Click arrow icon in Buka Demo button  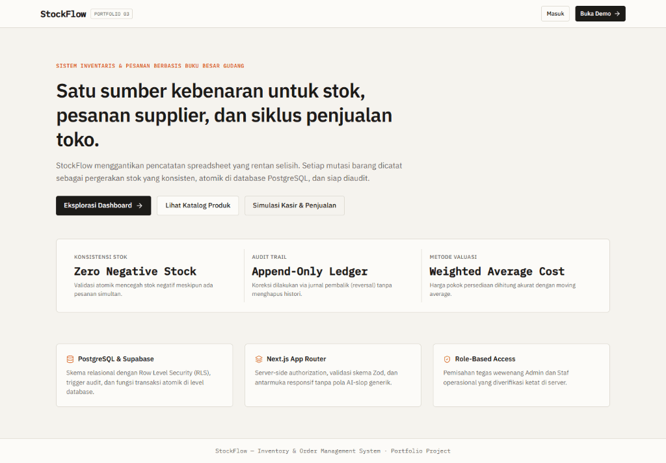617,14
